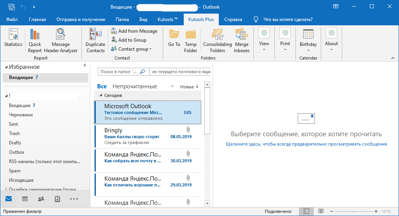The width and height of the screenshot is (399, 216).
Task: Toggle Normal view layout in status bar
Action: (x=306, y=211)
